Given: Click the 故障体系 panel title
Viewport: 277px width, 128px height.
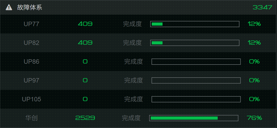Looking at the screenshot, I should pyautogui.click(x=30, y=7).
